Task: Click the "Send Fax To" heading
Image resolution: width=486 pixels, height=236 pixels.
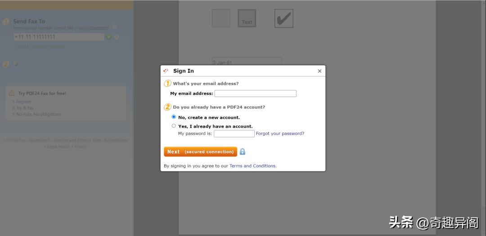Action: [x=29, y=22]
